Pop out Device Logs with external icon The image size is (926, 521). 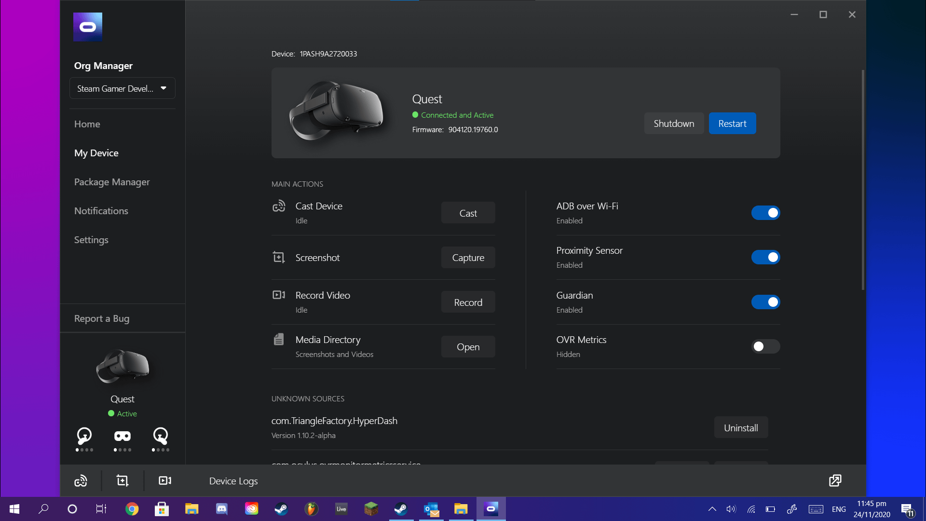pyautogui.click(x=835, y=480)
